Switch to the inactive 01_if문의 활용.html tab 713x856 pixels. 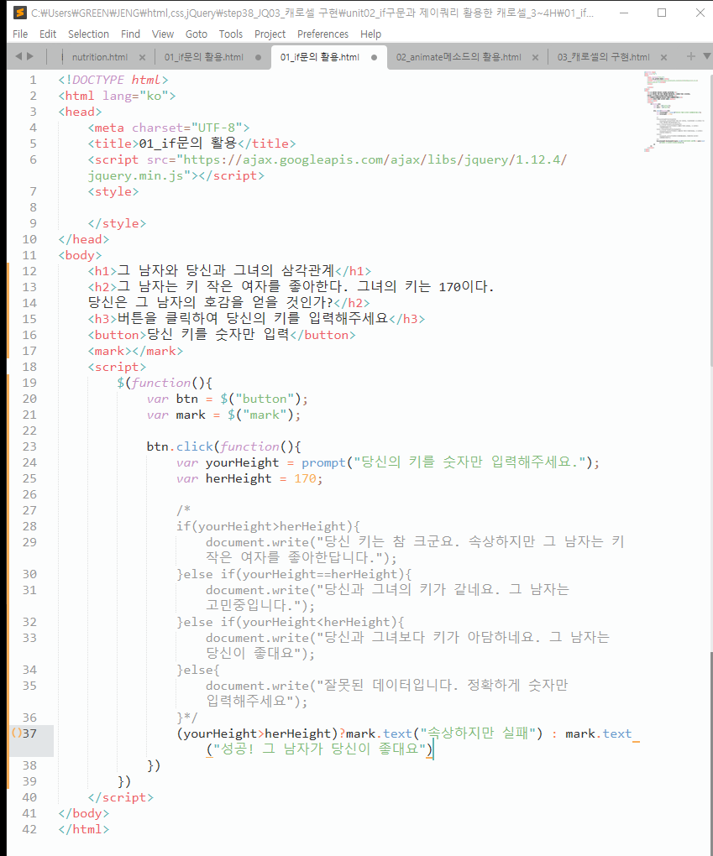click(x=204, y=57)
